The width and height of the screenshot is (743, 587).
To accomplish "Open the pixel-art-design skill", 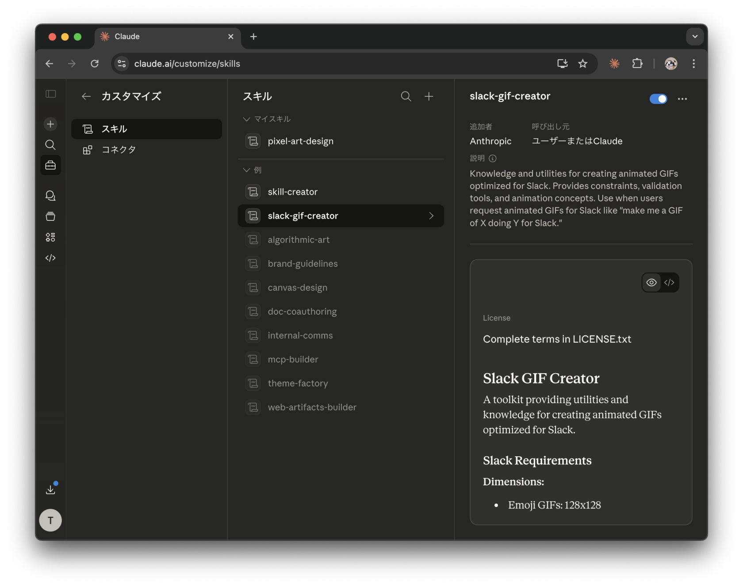I will point(300,141).
